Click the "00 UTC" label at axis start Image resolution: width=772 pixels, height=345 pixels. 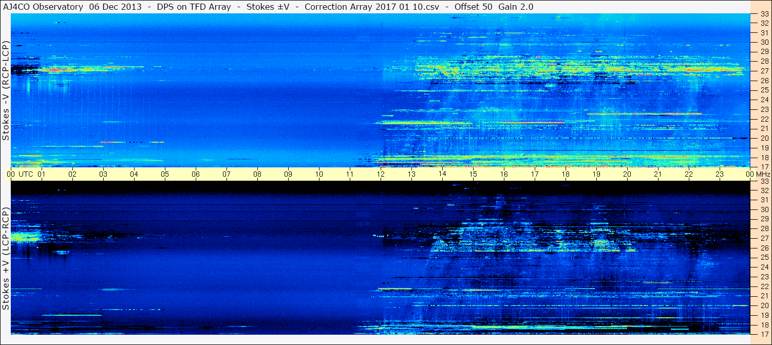coord(20,174)
